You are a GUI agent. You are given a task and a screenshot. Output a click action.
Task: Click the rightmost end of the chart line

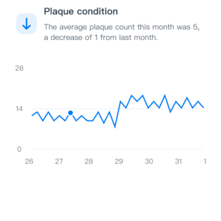[x=203, y=107]
